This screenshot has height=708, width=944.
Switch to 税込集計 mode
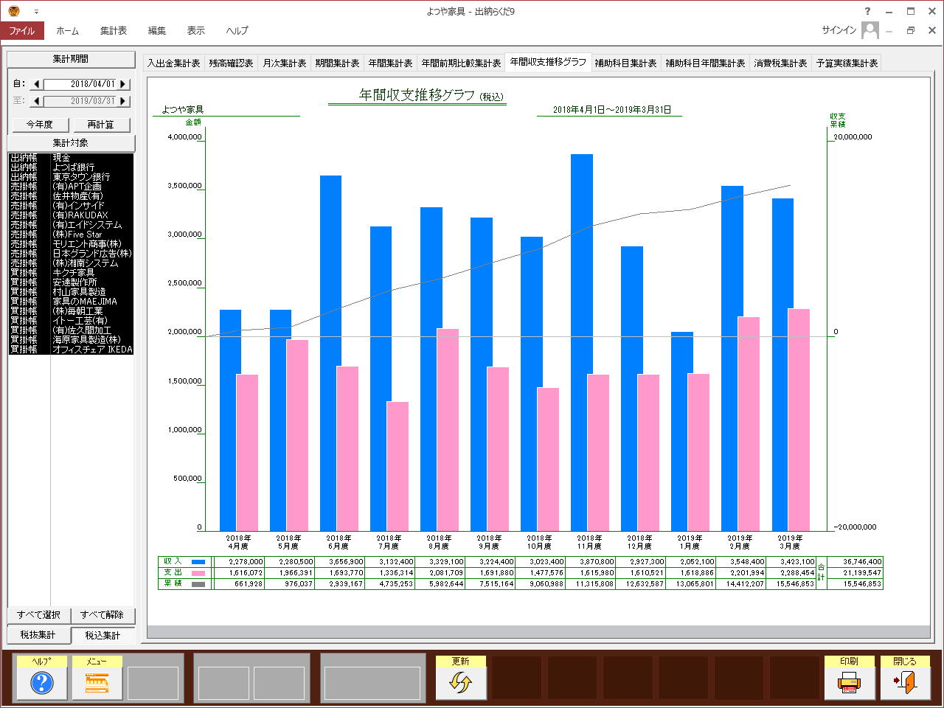(x=103, y=635)
